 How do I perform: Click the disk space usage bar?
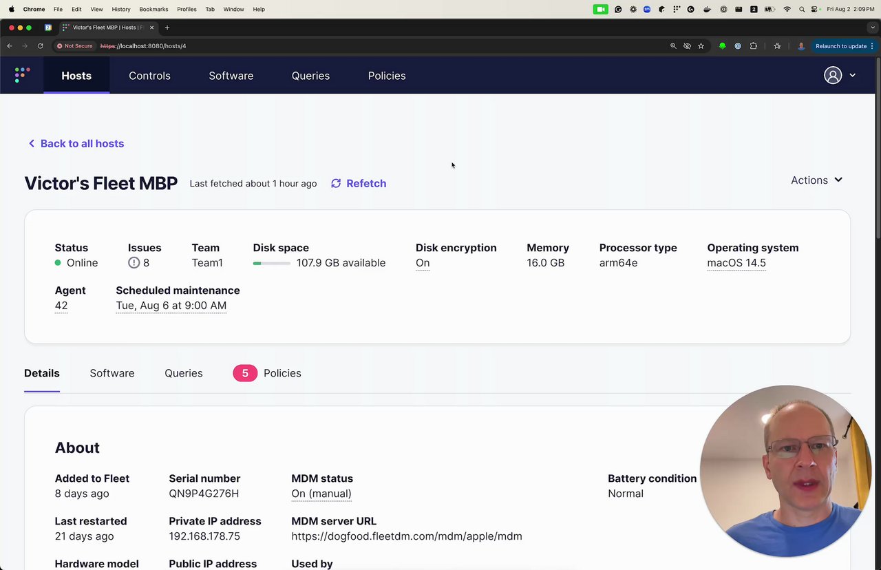click(x=271, y=263)
